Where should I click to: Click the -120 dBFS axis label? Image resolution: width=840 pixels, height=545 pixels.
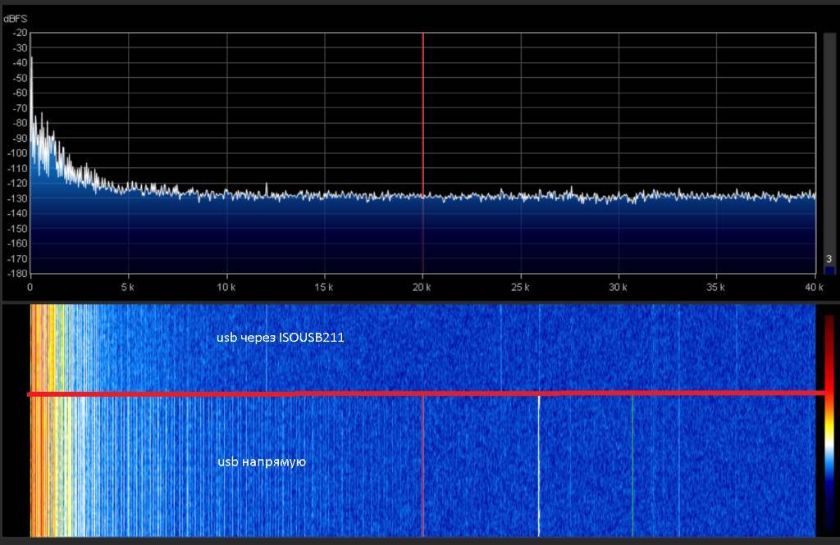coord(18,183)
